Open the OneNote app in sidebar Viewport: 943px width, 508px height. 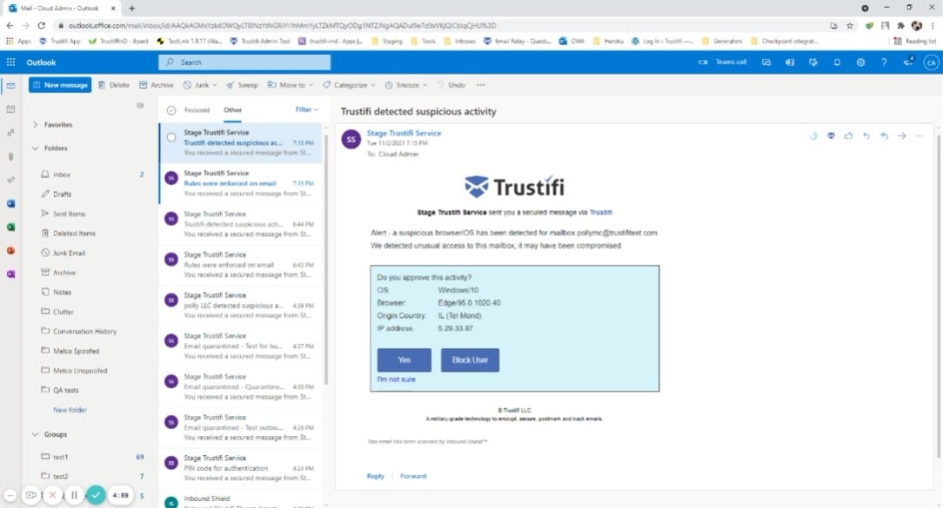pyautogui.click(x=10, y=274)
